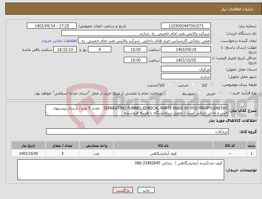This screenshot has height=199, width=262.
Task: Select the خدمت radio button
Action: (x=193, y=85)
